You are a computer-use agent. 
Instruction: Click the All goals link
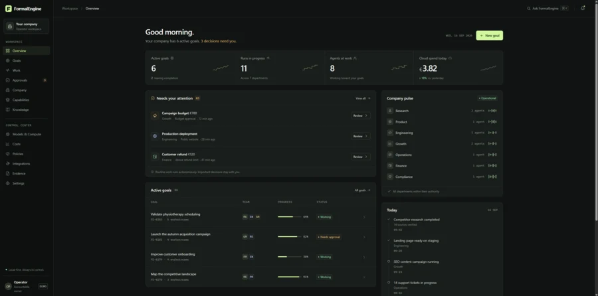[362, 190]
